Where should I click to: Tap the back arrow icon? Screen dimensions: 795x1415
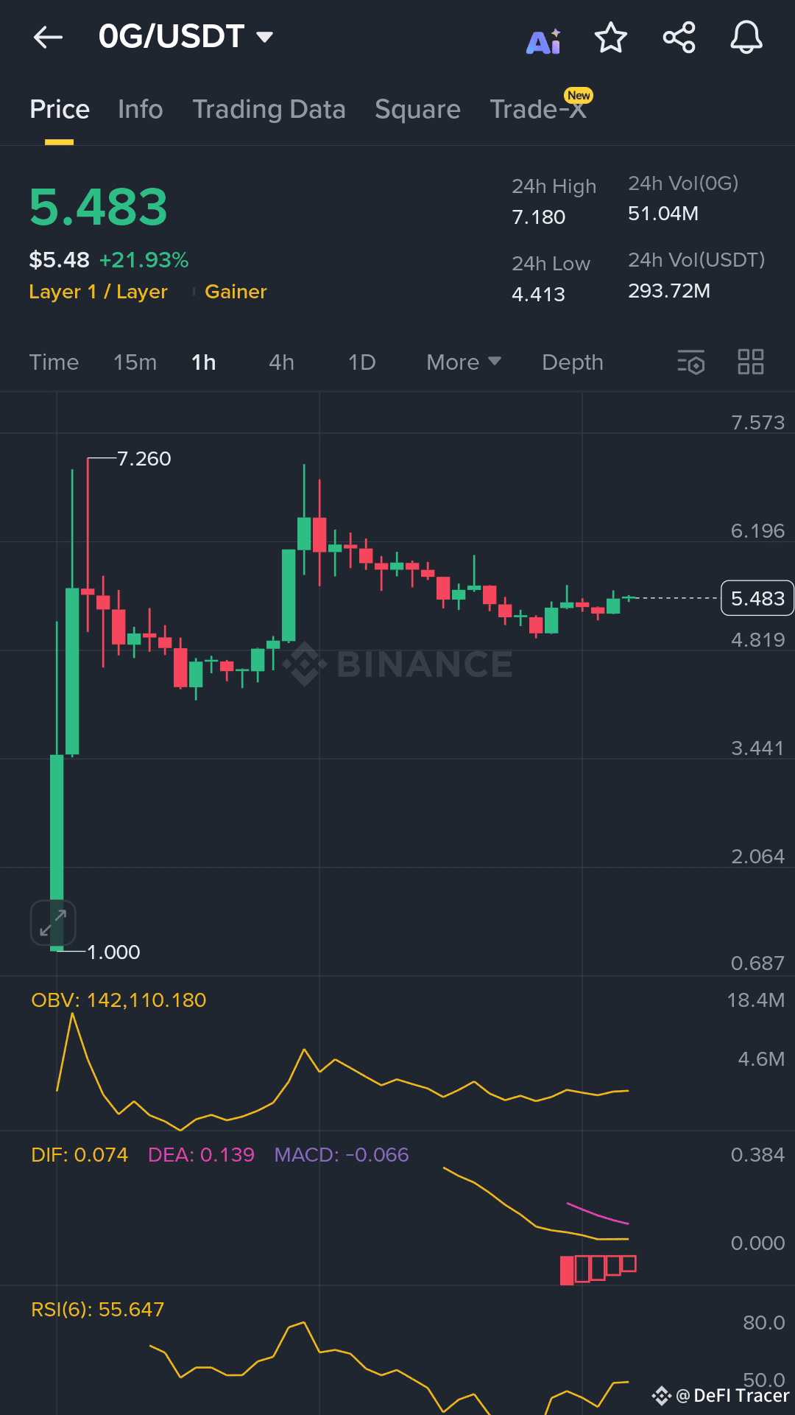49,37
